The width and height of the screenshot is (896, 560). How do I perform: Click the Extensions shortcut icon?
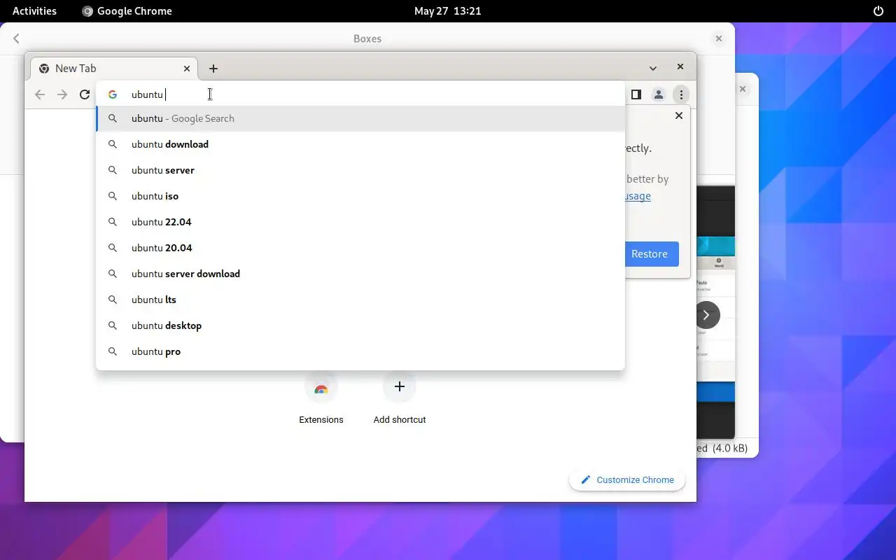[x=321, y=386]
